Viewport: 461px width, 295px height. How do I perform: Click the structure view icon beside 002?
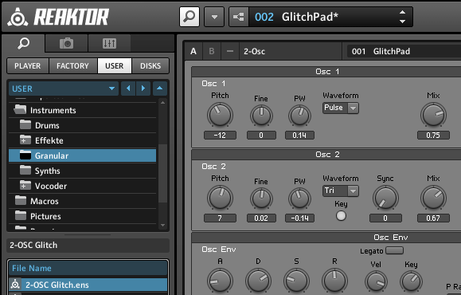(239, 17)
